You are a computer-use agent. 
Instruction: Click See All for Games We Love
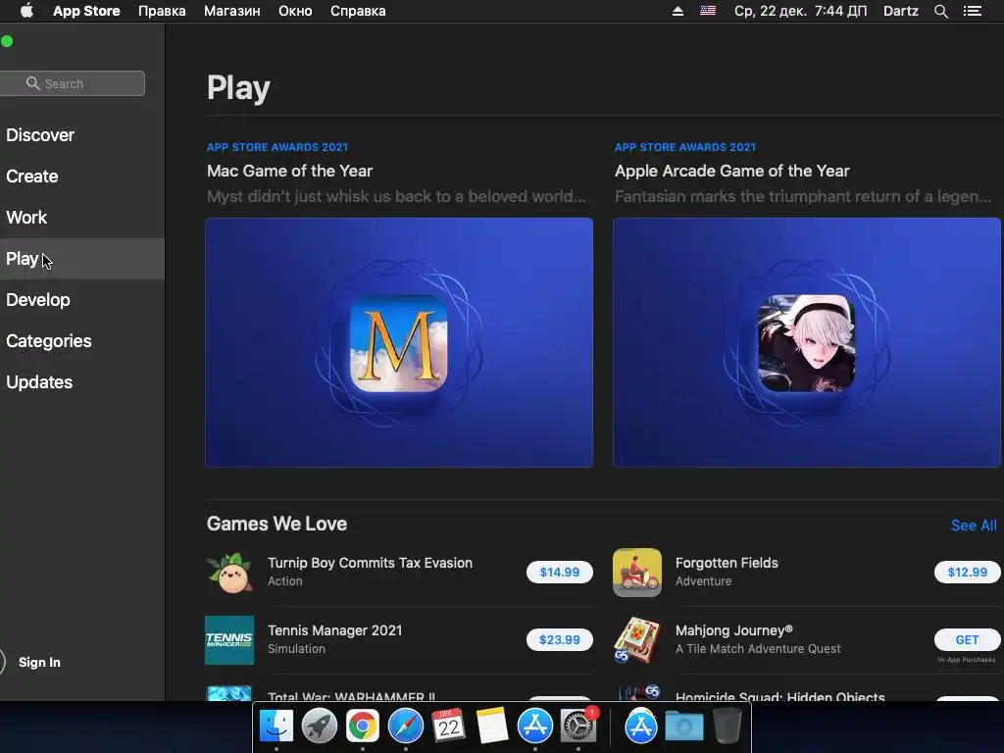(974, 526)
